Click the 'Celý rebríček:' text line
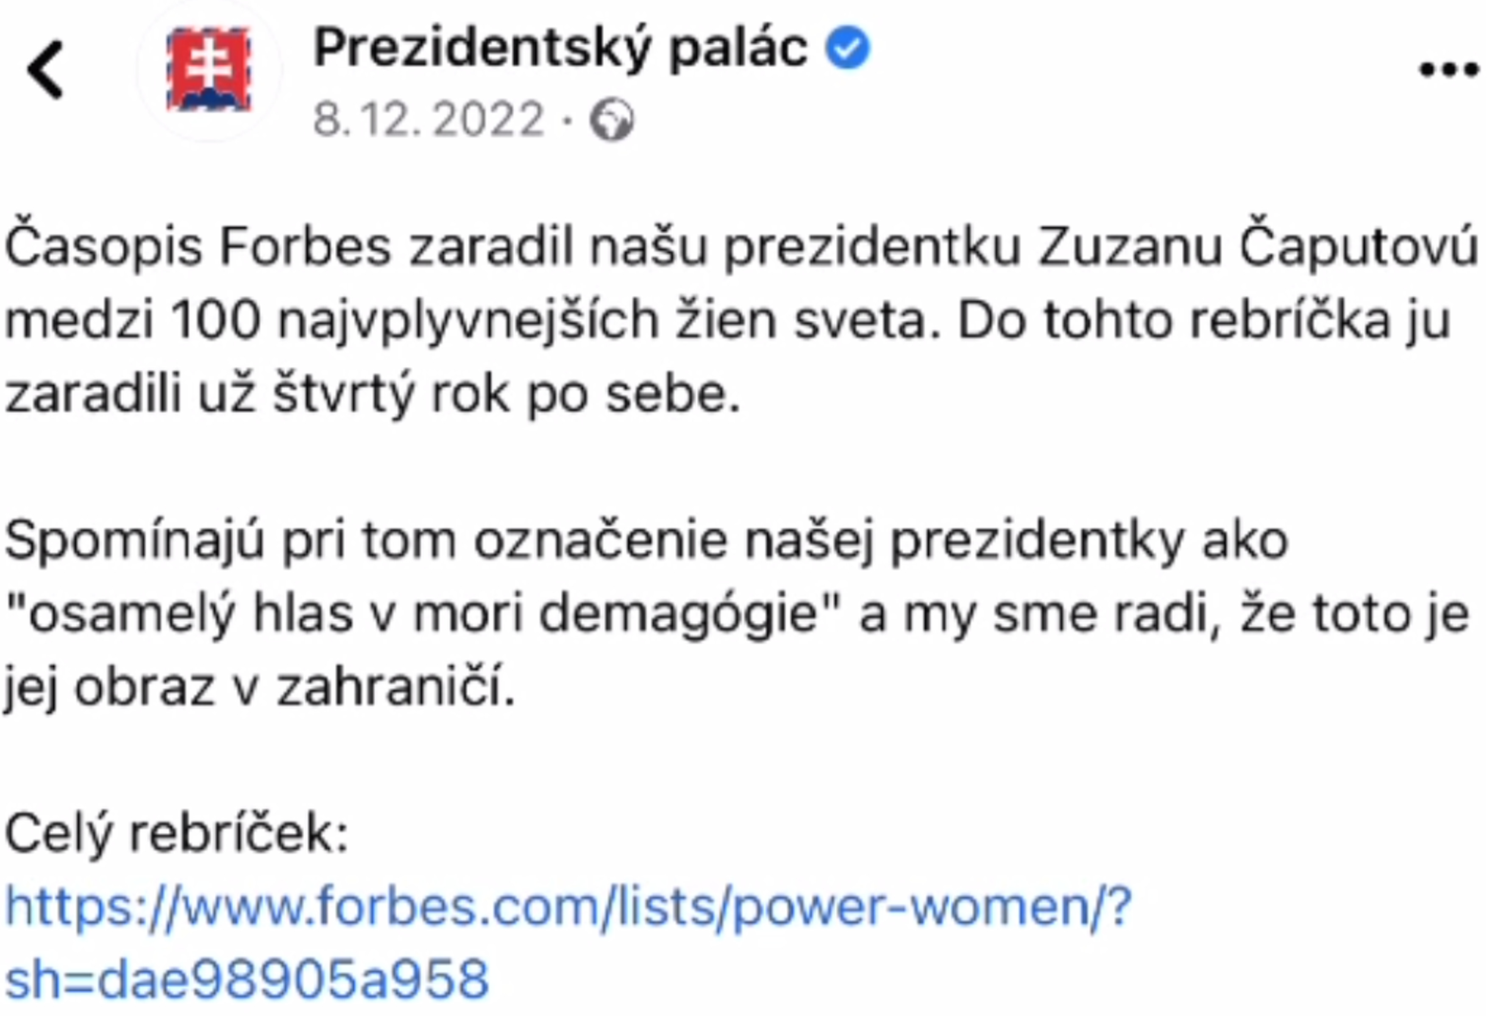This screenshot has width=1487, height=1016. (x=177, y=834)
